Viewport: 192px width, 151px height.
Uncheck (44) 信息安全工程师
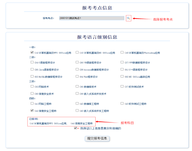(x=32, y=110)
